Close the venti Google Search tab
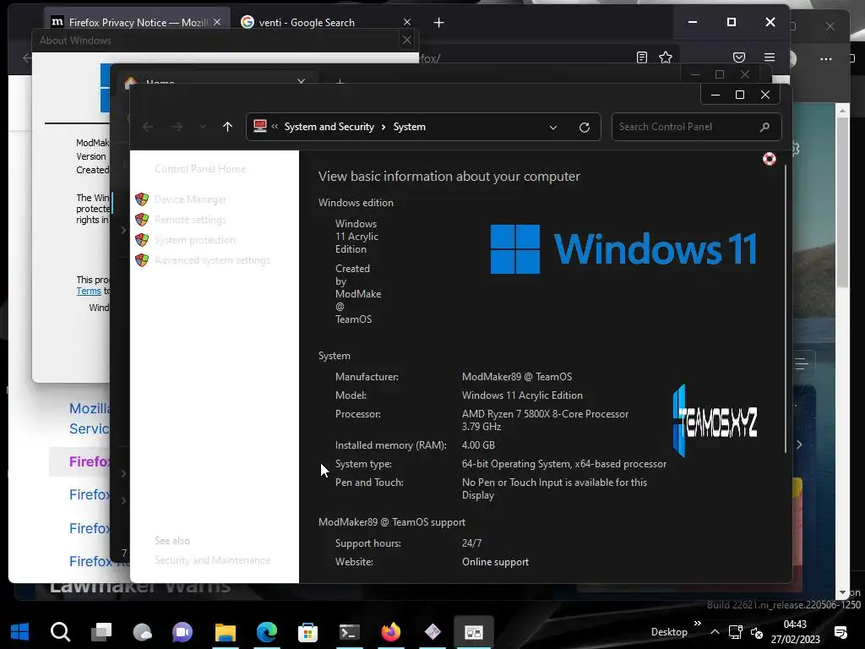This screenshot has height=649, width=865. click(x=406, y=22)
